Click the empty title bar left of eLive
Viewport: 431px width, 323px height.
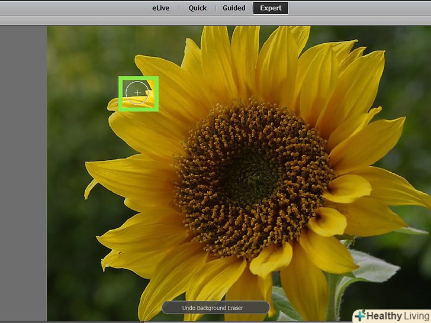click(71, 8)
